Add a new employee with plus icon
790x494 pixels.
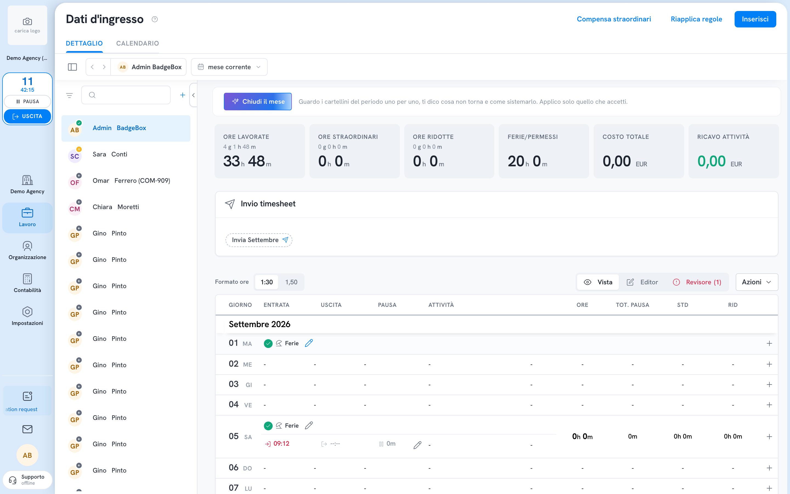pyautogui.click(x=182, y=95)
